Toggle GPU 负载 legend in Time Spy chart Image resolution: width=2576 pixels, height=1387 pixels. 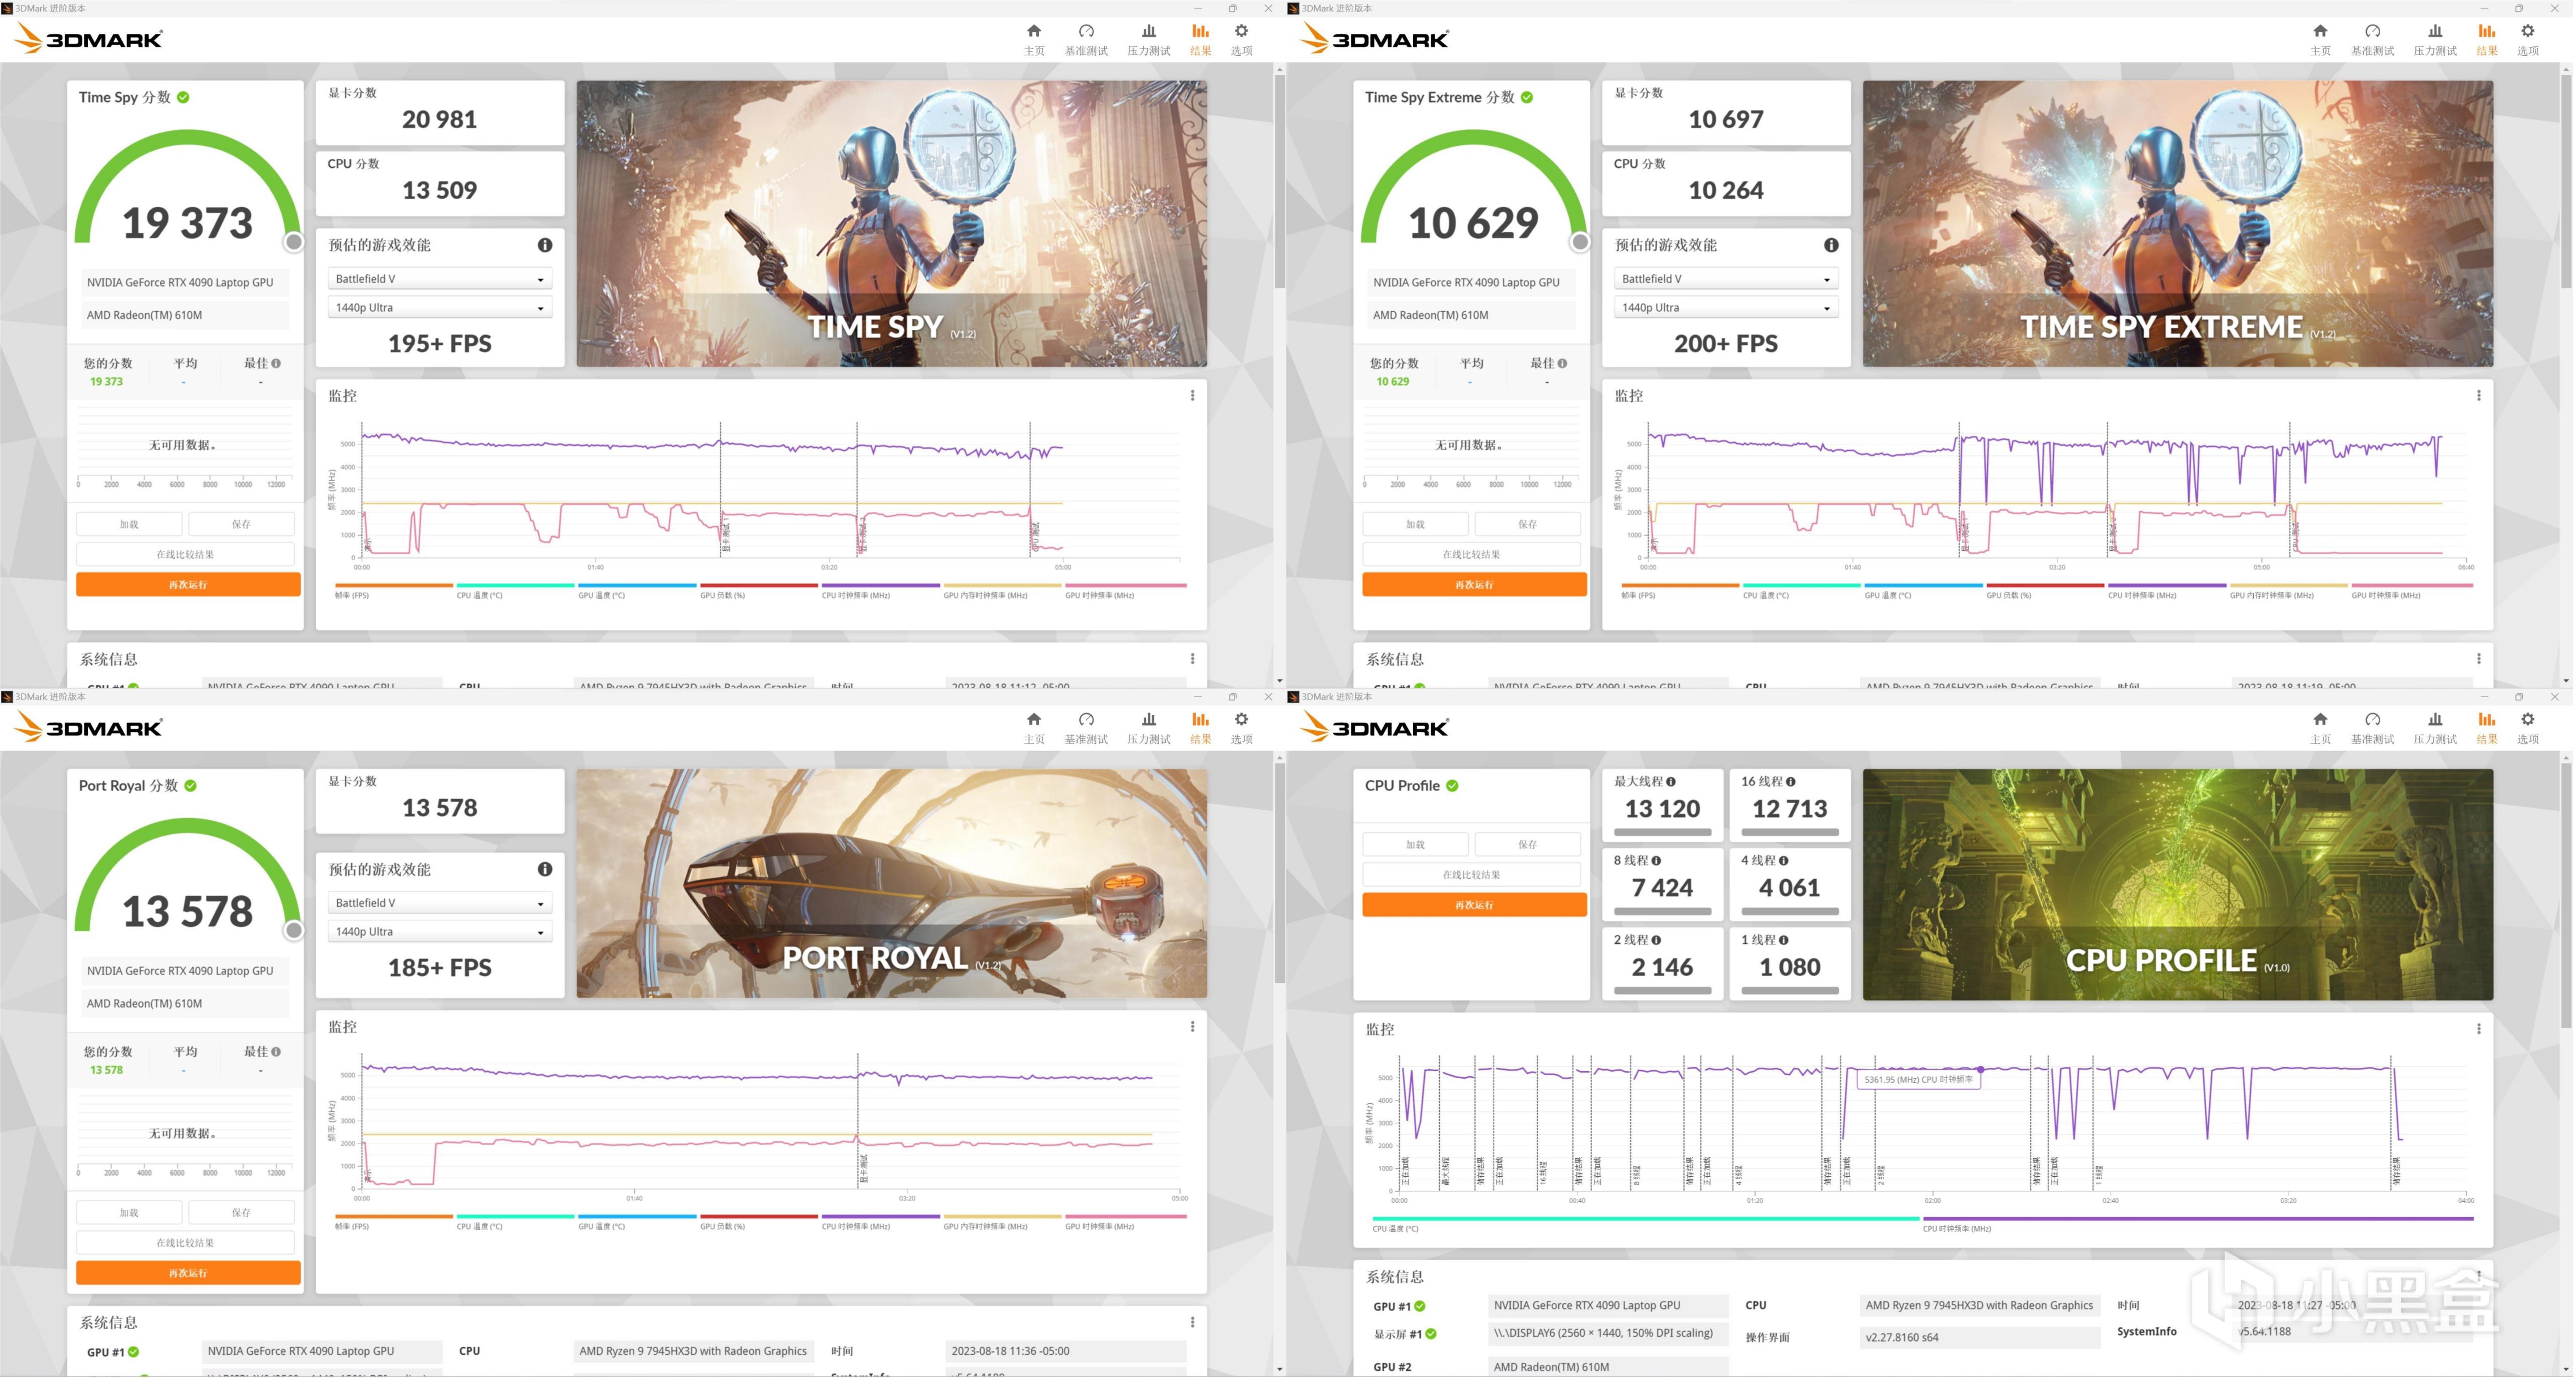click(x=723, y=595)
